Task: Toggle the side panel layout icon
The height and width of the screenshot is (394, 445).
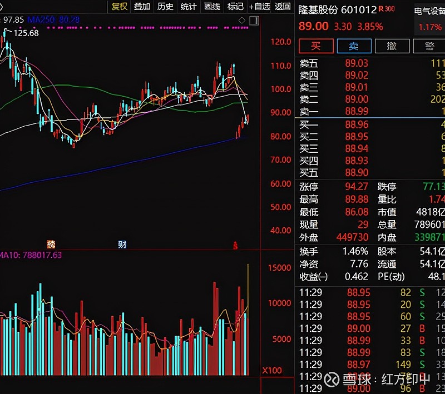Action: (254, 21)
